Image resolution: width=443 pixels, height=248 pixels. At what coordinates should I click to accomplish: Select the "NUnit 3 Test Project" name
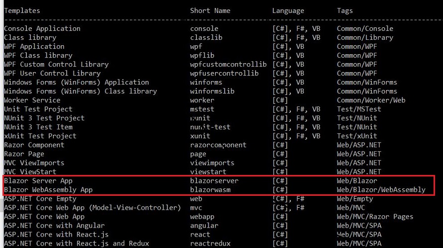click(44, 118)
